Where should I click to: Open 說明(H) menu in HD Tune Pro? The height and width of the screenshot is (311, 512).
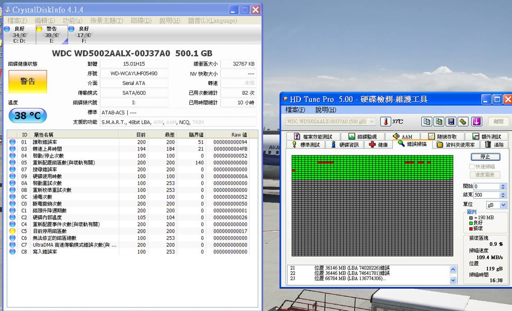(x=326, y=110)
